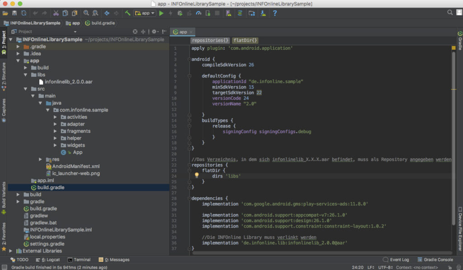Click the Help question mark icon
Viewport: 463px width, 270px height.
click(274, 13)
